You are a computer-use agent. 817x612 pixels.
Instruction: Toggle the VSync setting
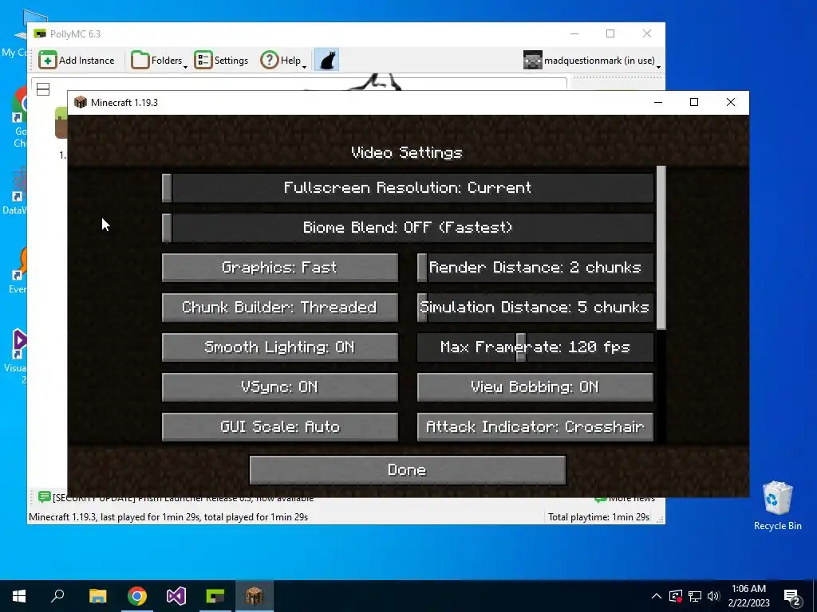click(280, 387)
